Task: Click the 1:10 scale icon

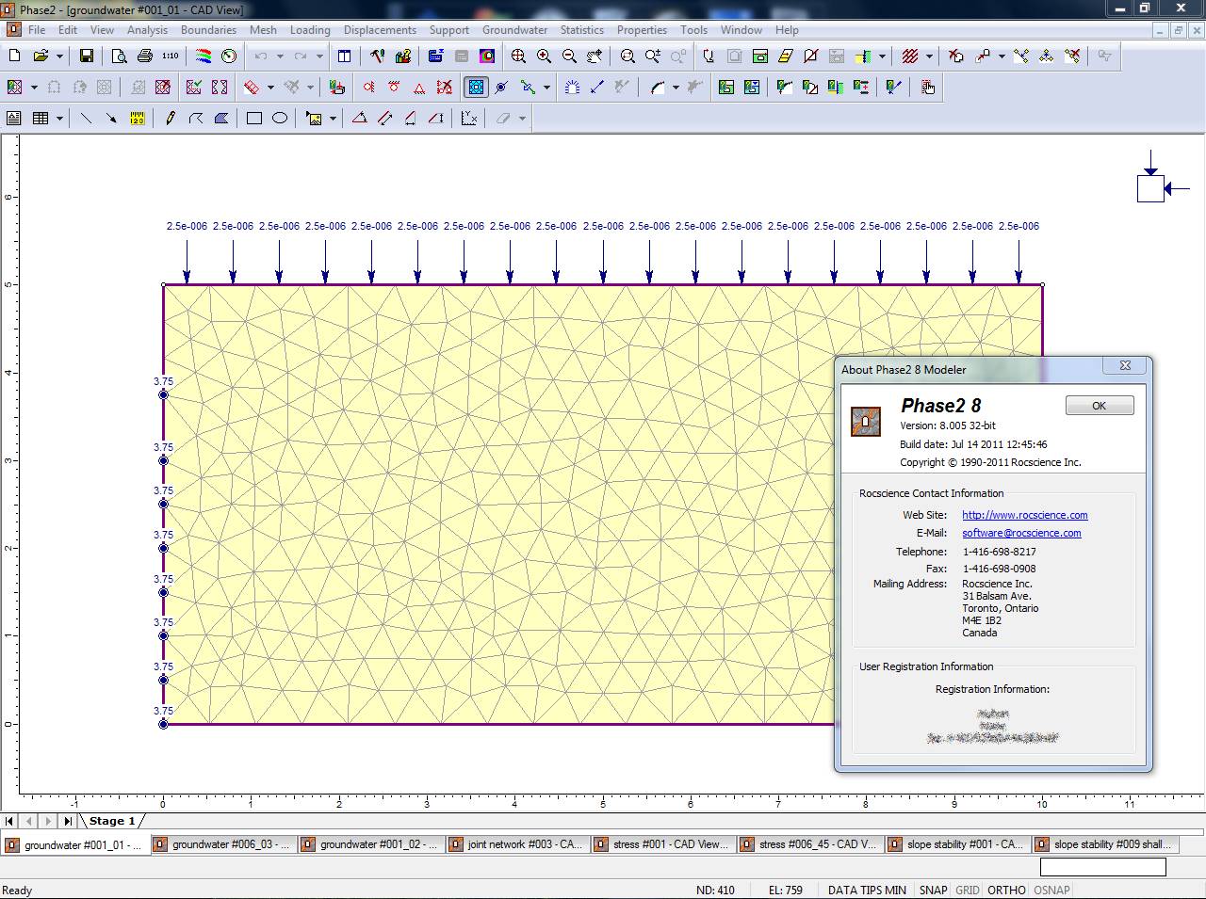Action: 170,56
